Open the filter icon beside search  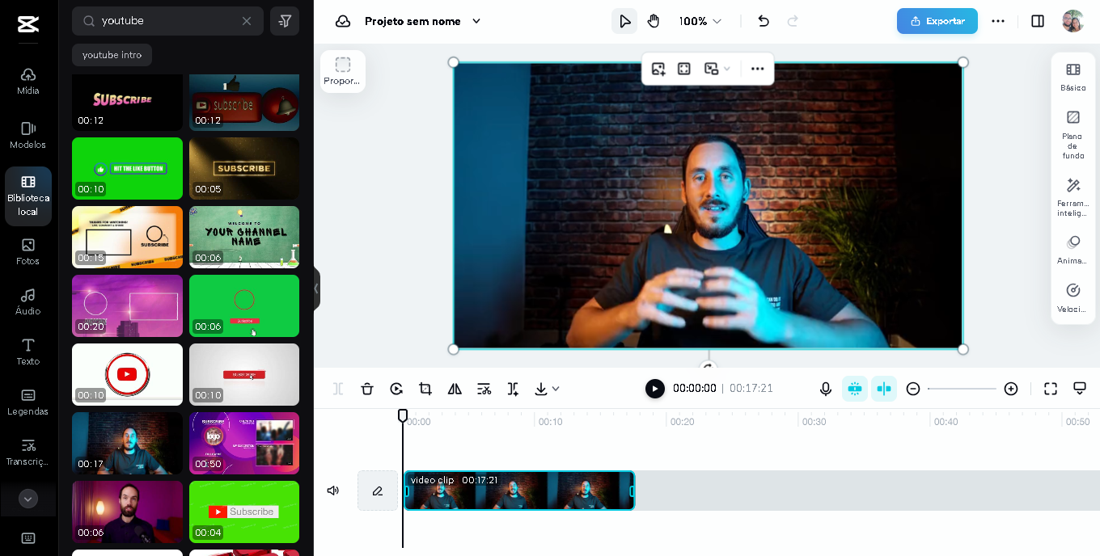[x=285, y=21]
